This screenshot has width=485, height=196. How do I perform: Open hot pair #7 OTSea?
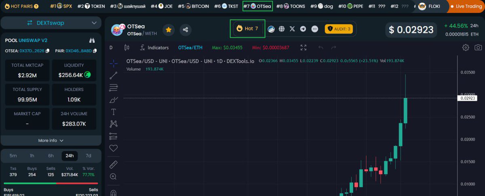[x=257, y=6]
